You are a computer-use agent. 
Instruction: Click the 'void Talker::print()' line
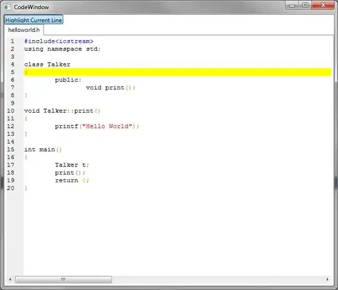pos(63,111)
